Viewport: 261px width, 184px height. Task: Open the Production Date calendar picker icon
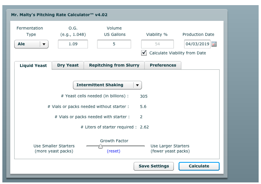214,44
